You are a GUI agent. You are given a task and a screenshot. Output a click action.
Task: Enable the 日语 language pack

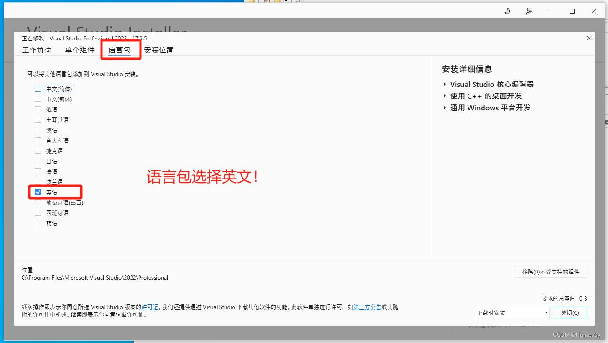[x=38, y=161]
